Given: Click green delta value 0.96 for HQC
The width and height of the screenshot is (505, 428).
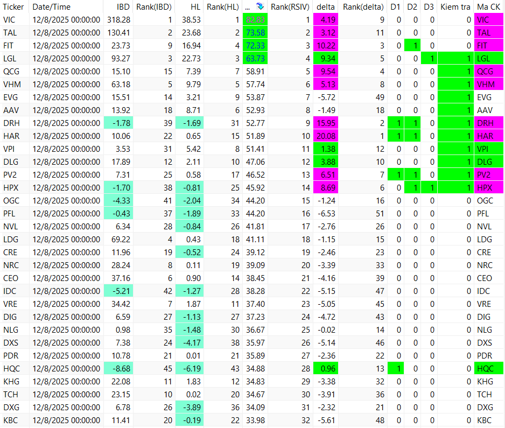Looking at the screenshot, I should click(x=326, y=368).
